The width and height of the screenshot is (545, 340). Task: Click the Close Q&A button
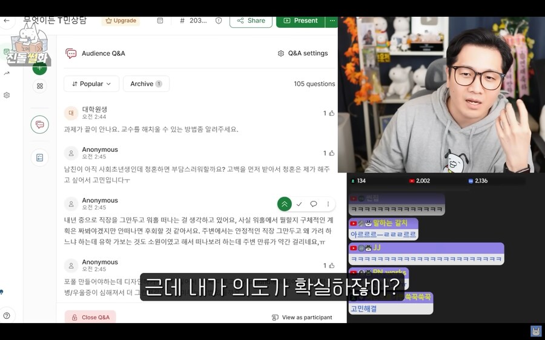[x=90, y=317]
